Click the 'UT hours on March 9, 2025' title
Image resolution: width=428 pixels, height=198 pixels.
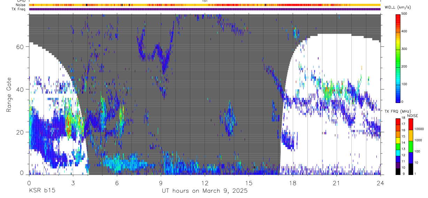click(x=205, y=191)
